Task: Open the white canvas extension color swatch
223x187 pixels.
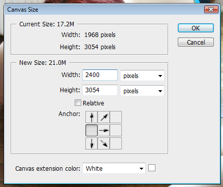Action: click(152, 168)
